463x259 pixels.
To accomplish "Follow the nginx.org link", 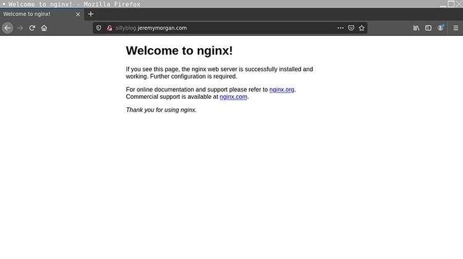I will (x=282, y=90).
